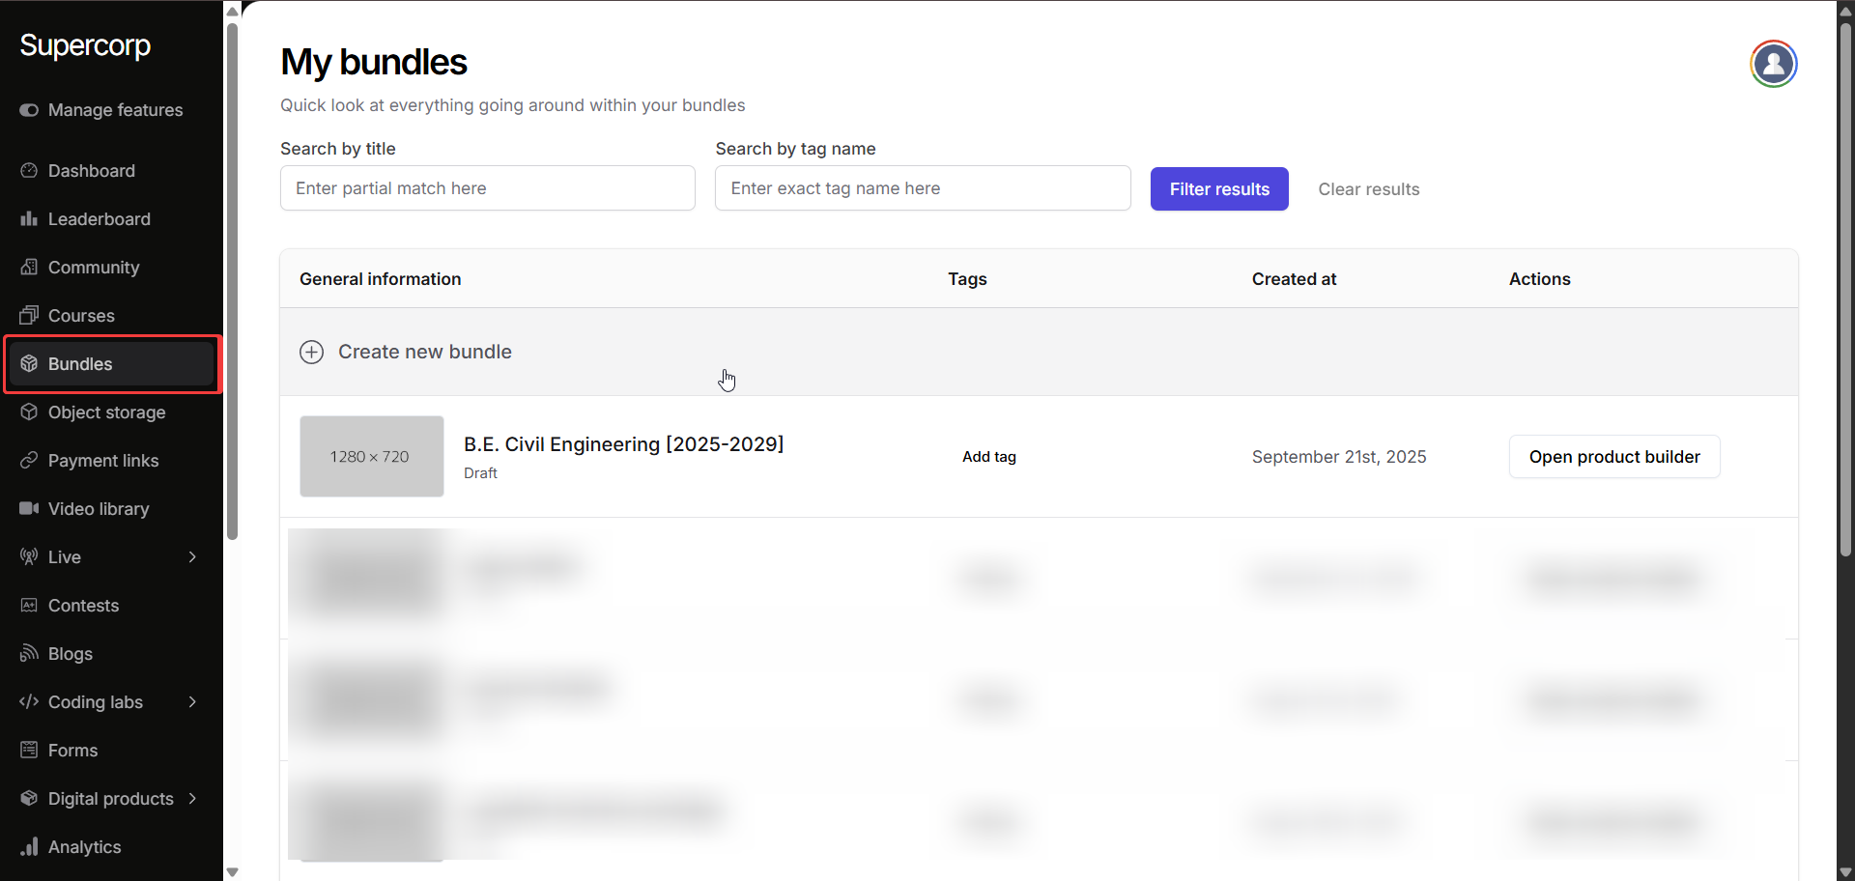This screenshot has height=881, width=1855.
Task: Click the Blogs feed icon
Action: pyautogui.click(x=29, y=654)
